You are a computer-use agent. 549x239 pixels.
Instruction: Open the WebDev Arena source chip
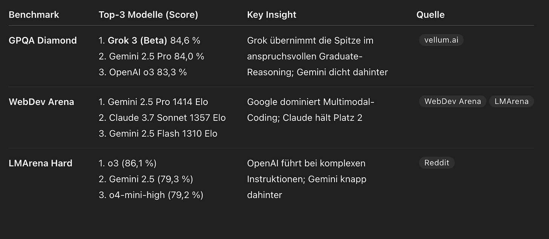(x=452, y=101)
